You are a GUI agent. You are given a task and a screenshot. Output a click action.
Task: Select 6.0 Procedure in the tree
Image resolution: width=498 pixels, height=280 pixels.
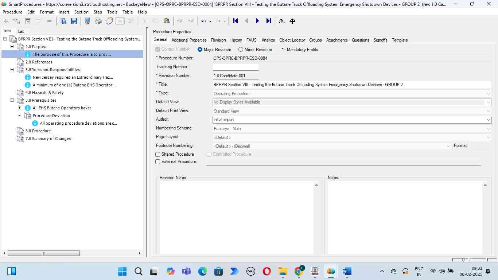pos(38,131)
